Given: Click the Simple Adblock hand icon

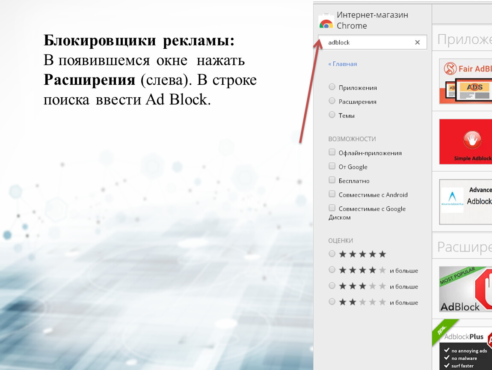Looking at the screenshot, I should 472,140.
